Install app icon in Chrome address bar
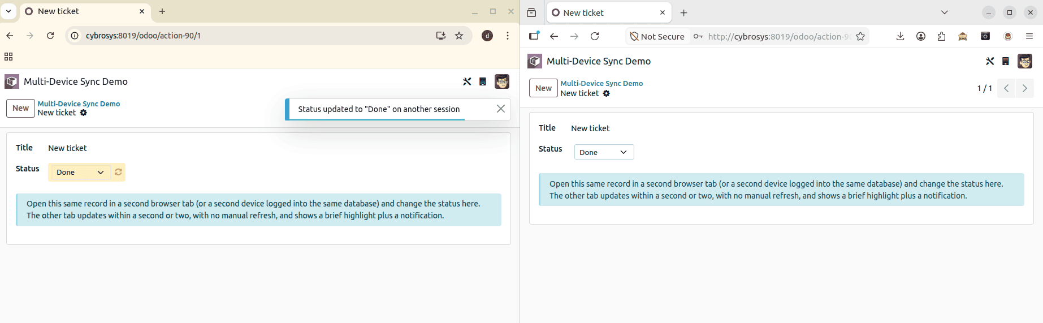Screen dimensions: 1043x323 [441, 36]
